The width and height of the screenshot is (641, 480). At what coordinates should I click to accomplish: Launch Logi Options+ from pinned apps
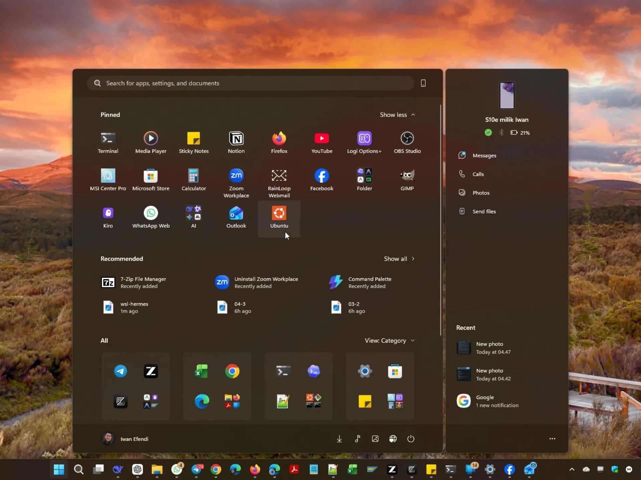click(364, 143)
